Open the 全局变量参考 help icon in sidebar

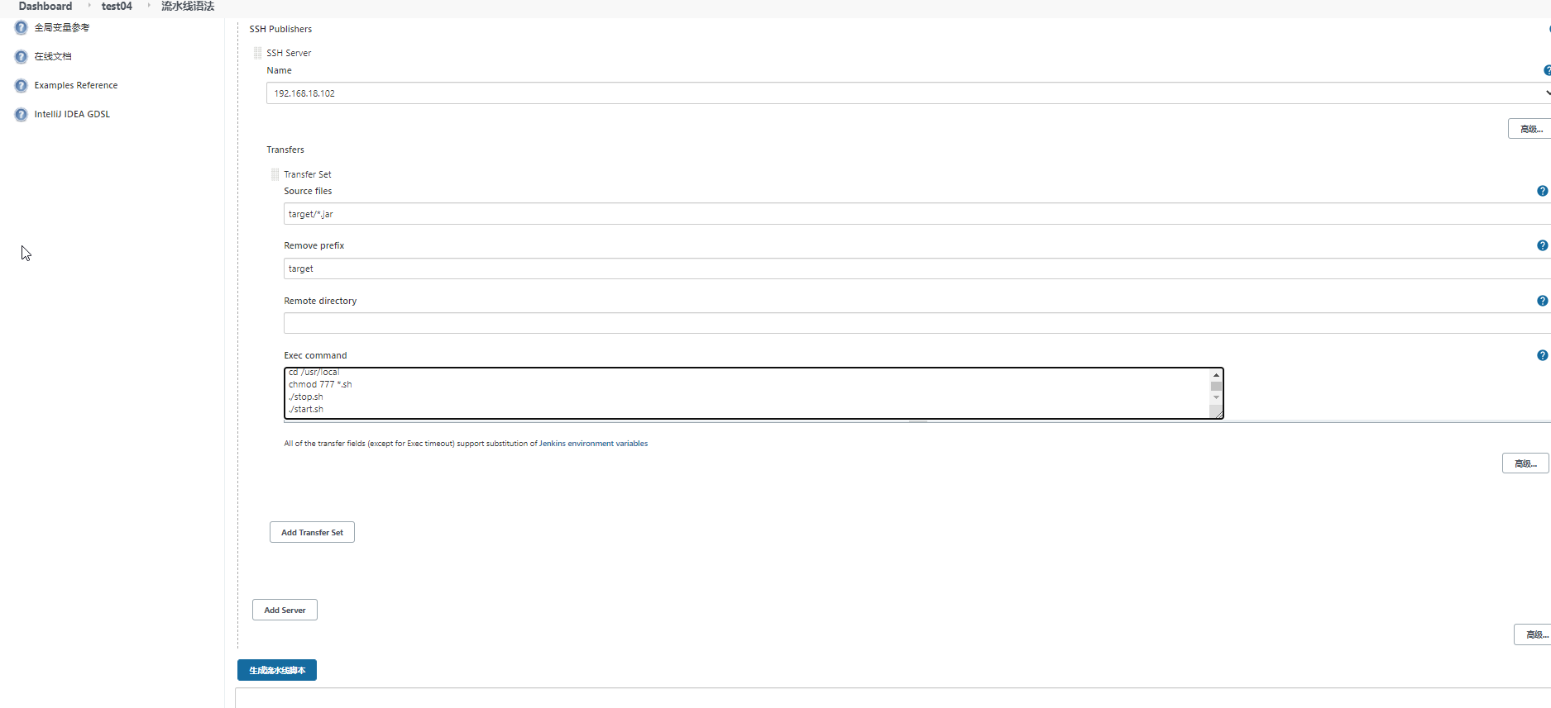(22, 27)
